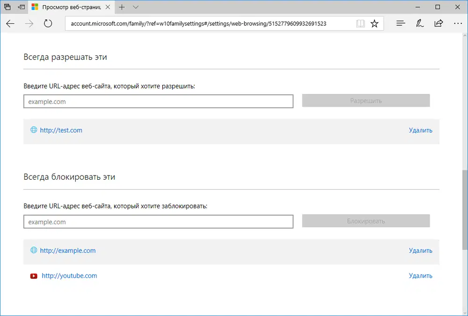Open the Share icon in toolbar
The width and height of the screenshot is (468, 316).
pos(439,23)
